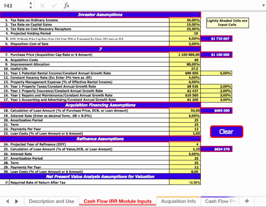
Task: Select Accounting and Advertising $1 200 cell
Action: [x=185, y=100]
